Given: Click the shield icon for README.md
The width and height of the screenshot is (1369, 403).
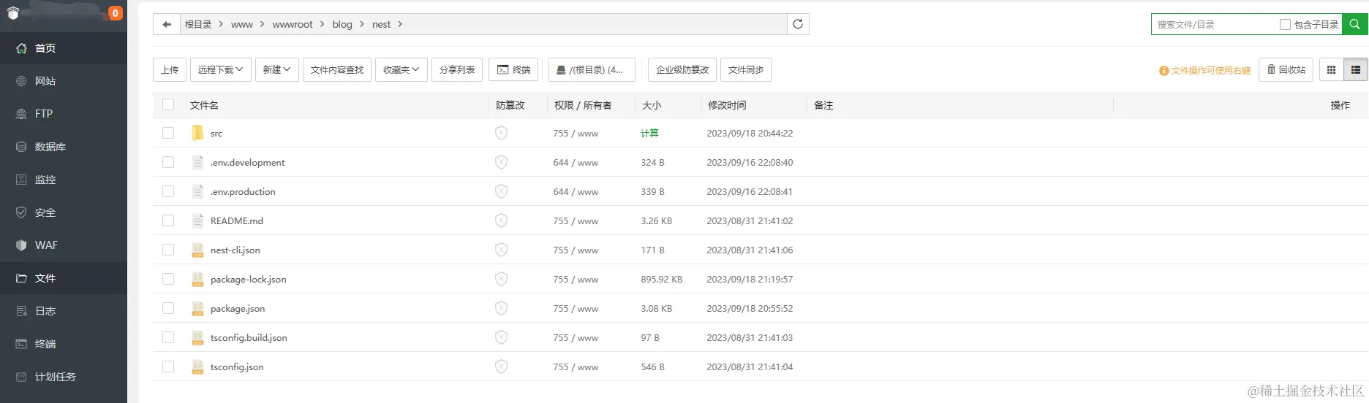Looking at the screenshot, I should [501, 220].
